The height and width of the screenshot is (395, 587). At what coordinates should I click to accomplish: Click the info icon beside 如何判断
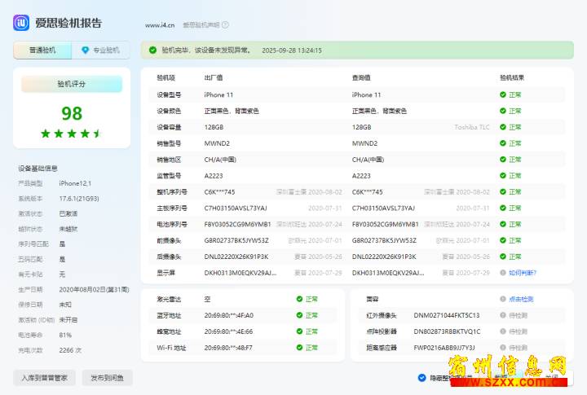tap(503, 273)
